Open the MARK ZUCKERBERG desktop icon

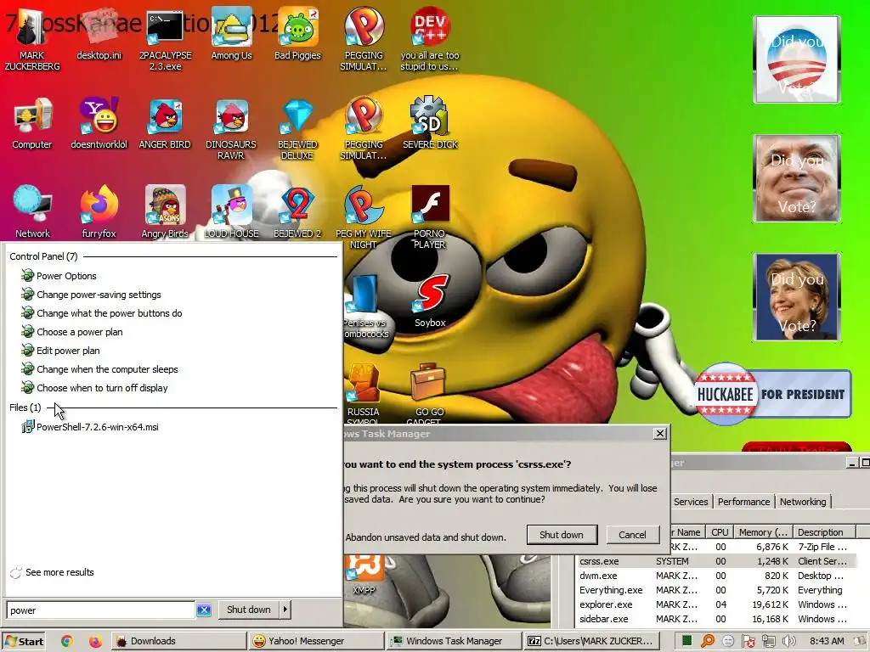click(31, 40)
